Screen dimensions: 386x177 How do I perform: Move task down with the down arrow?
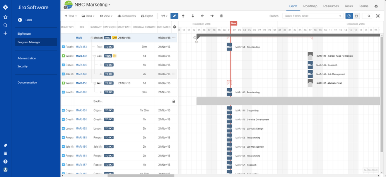(x=193, y=16)
